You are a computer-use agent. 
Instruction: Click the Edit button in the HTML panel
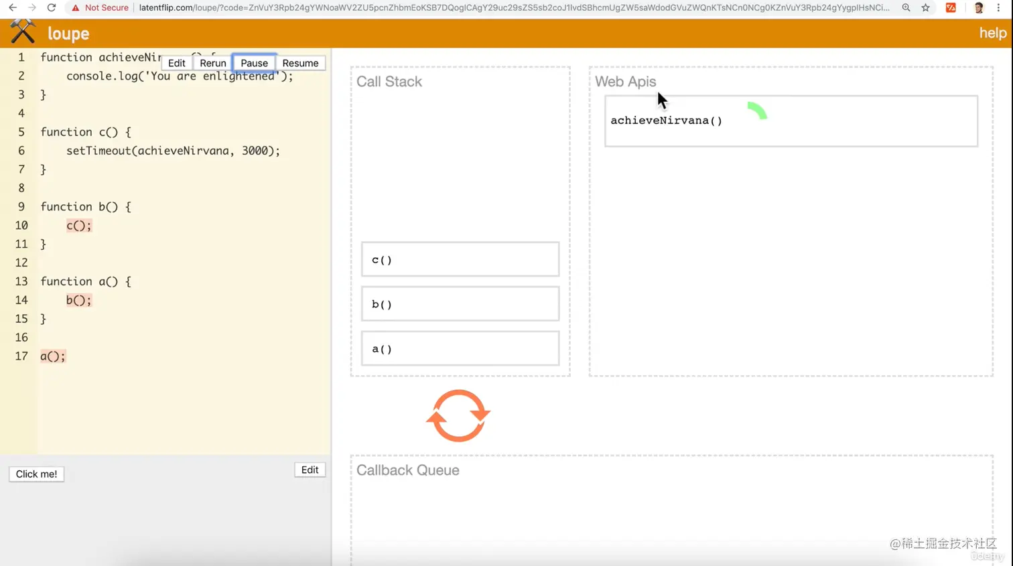coord(310,470)
